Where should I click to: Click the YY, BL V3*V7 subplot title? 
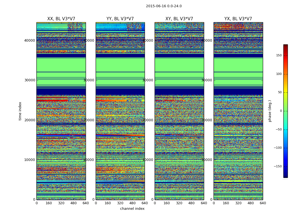point(120,19)
